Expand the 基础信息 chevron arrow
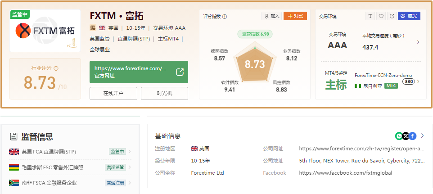 point(422,136)
